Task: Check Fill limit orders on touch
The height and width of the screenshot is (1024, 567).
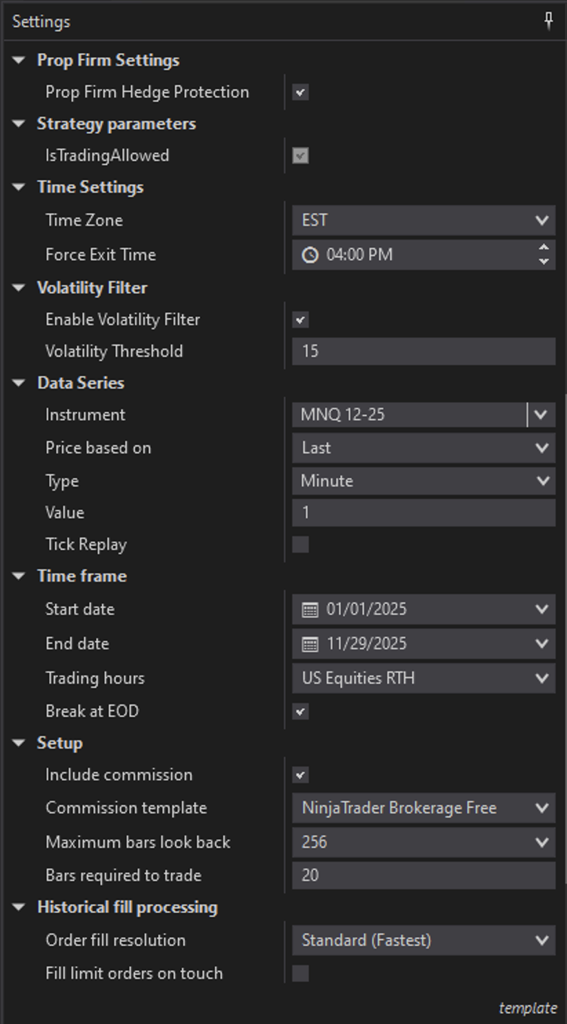Action: [x=300, y=974]
